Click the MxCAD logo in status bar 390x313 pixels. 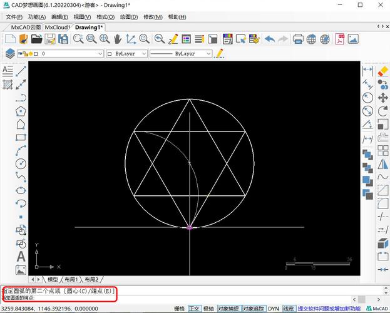[377, 309]
